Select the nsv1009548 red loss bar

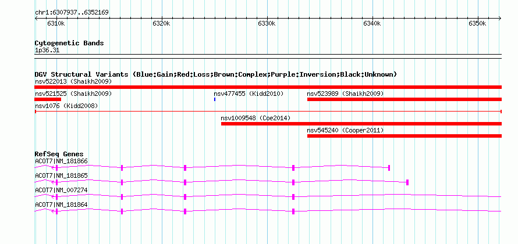coord(361,124)
